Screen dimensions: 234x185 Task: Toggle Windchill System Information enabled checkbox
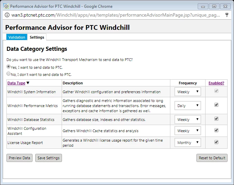216,91
